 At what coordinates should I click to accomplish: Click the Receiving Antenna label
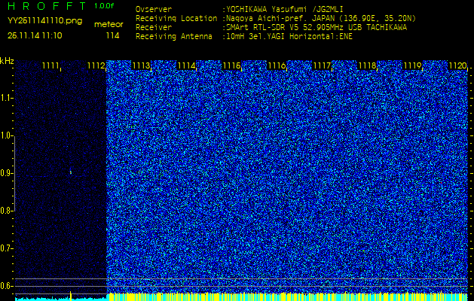tap(174, 37)
